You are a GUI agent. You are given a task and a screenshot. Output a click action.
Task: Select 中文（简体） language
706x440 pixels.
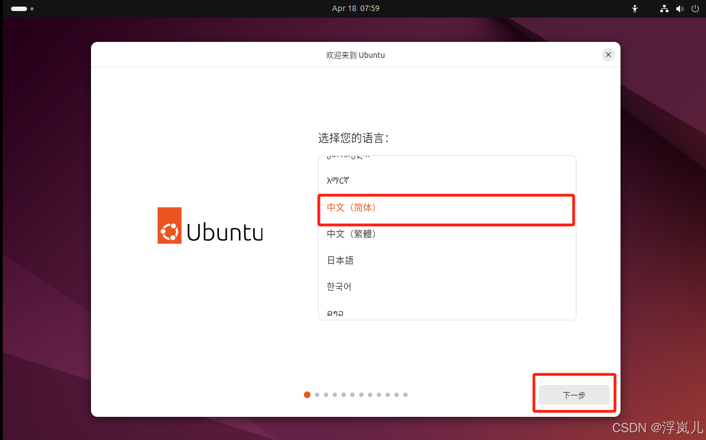[x=447, y=208]
